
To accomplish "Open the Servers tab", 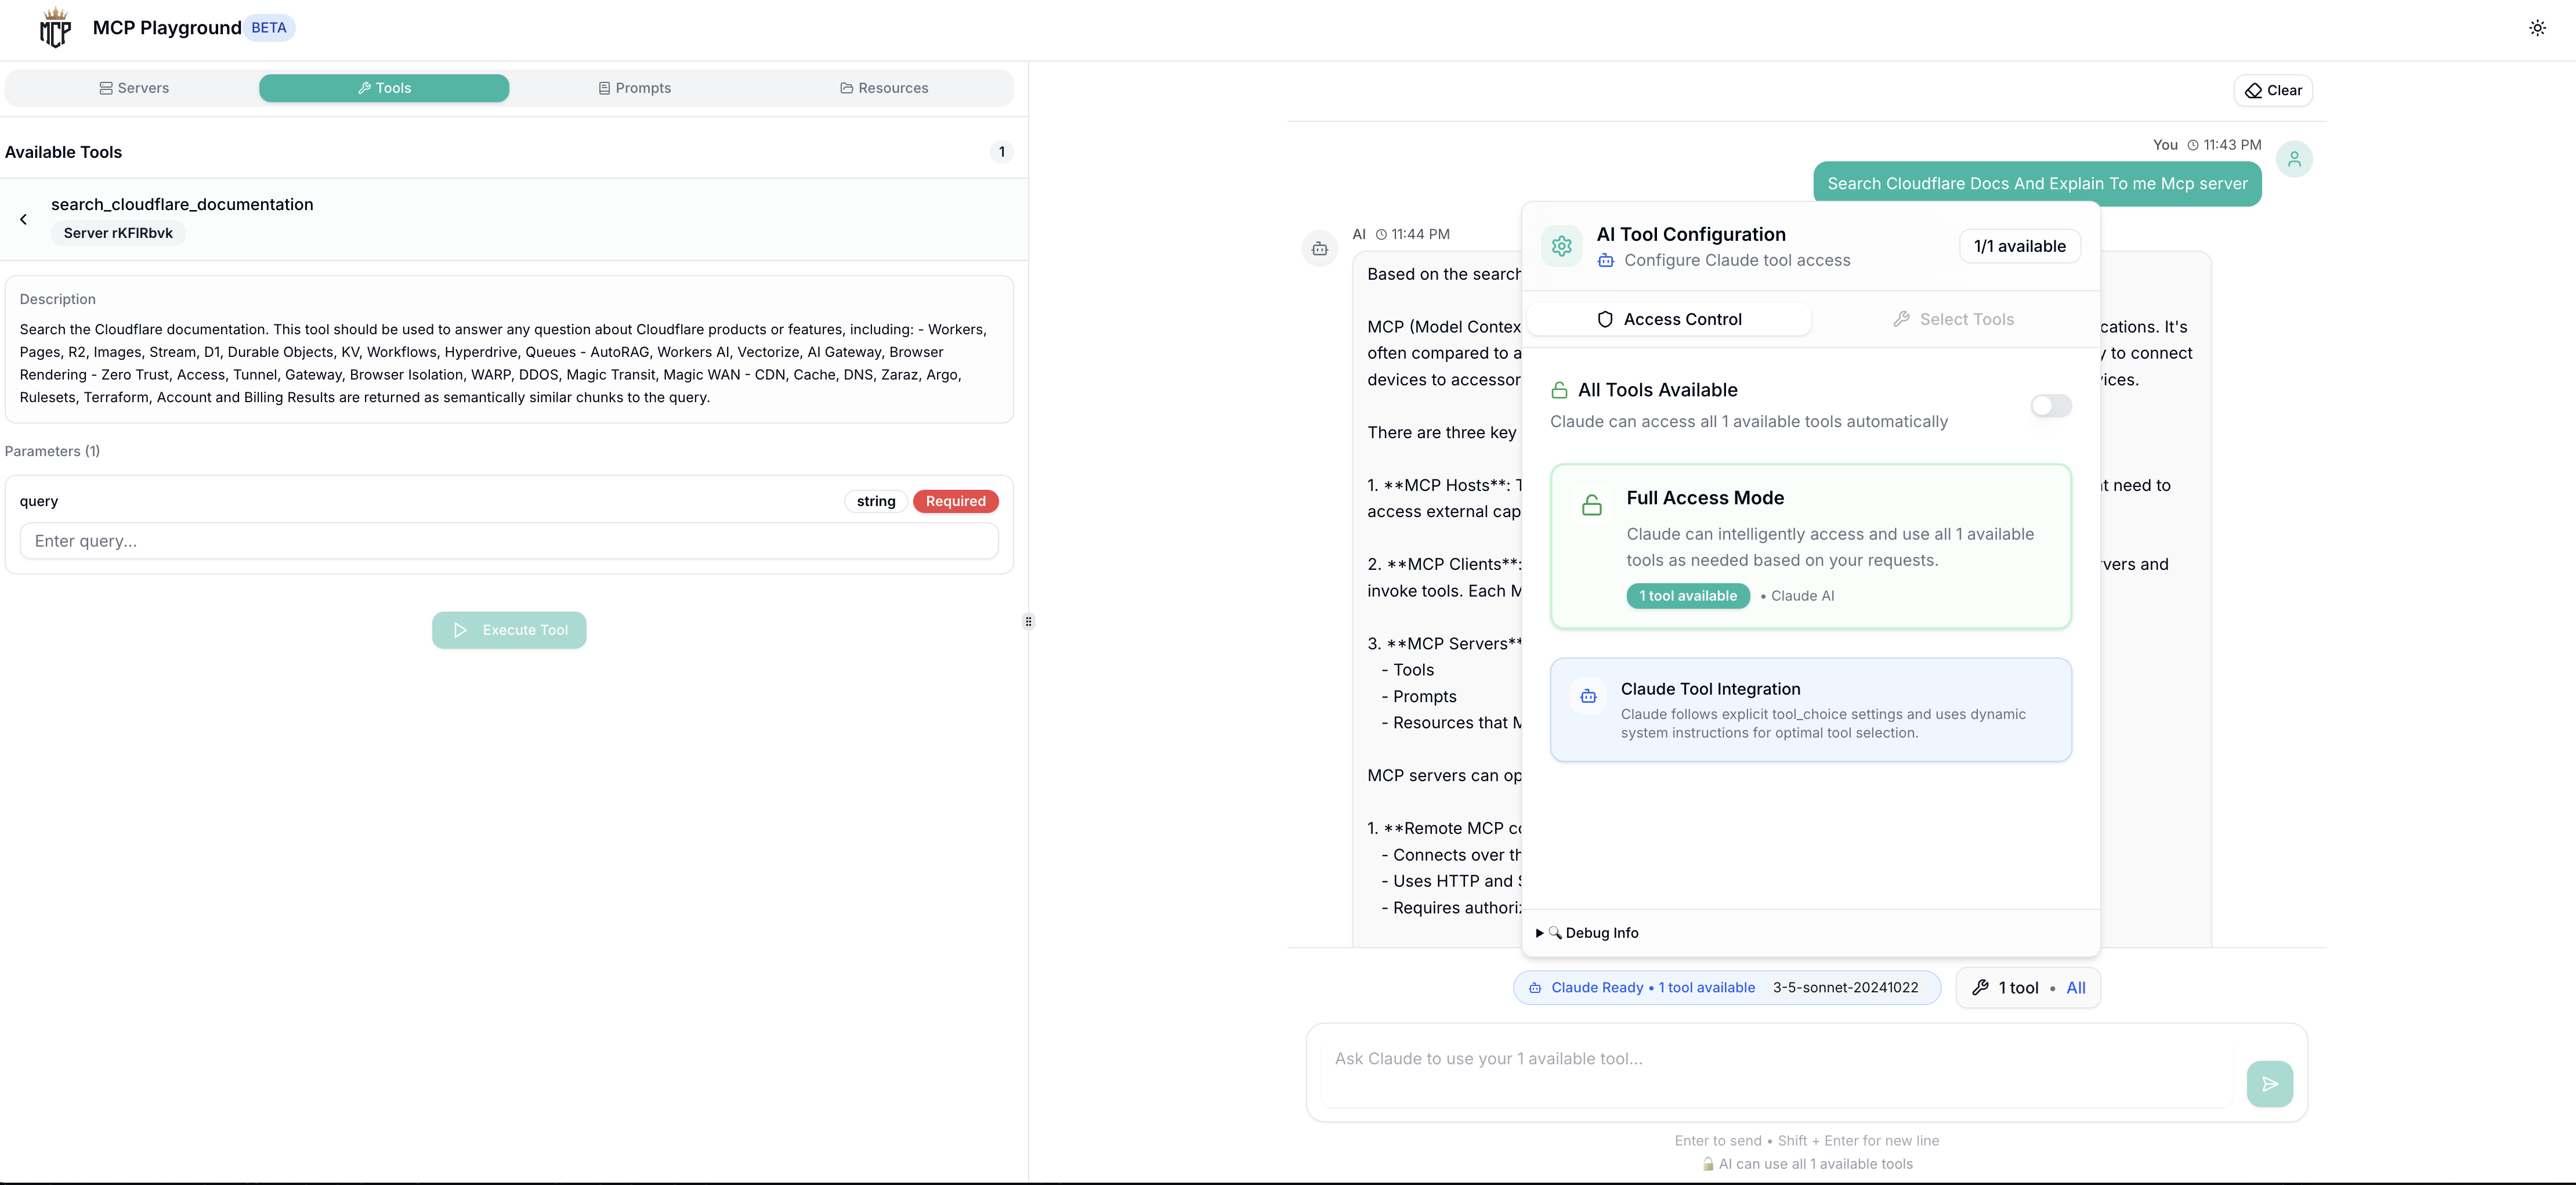I will click(134, 88).
